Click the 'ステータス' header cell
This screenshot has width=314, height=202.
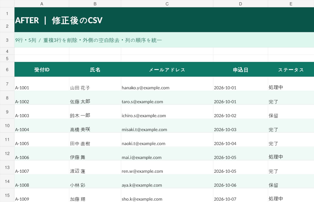tap(291, 69)
